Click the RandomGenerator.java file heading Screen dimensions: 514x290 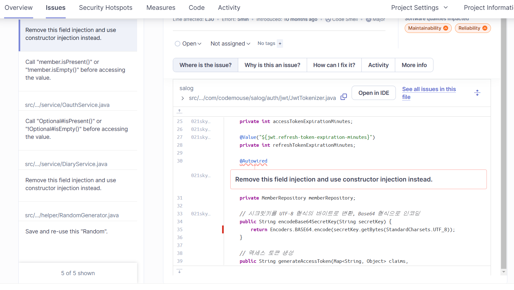point(72,215)
